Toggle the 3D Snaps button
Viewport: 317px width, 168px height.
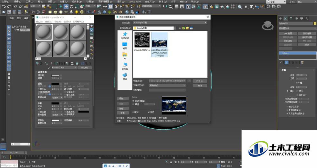click(x=116, y=6)
